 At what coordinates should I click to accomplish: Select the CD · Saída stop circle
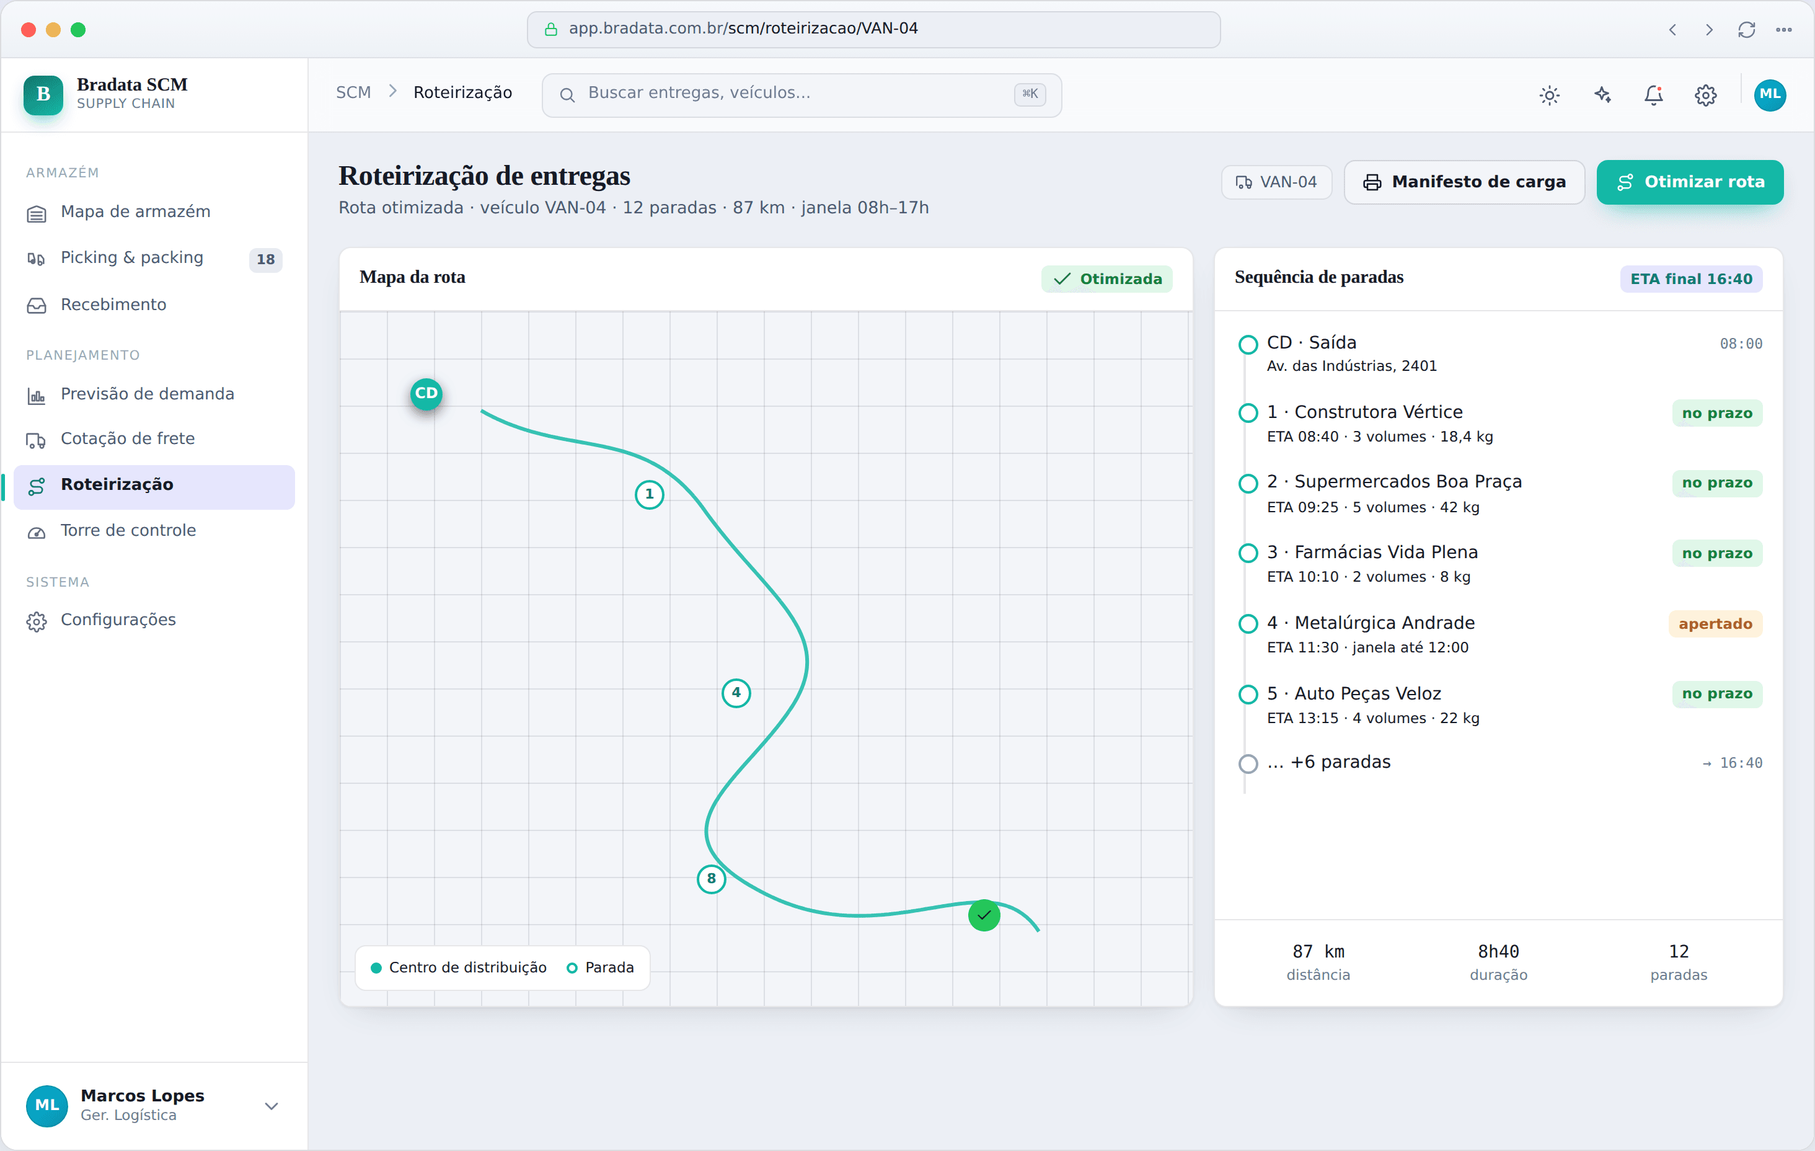pos(1248,345)
